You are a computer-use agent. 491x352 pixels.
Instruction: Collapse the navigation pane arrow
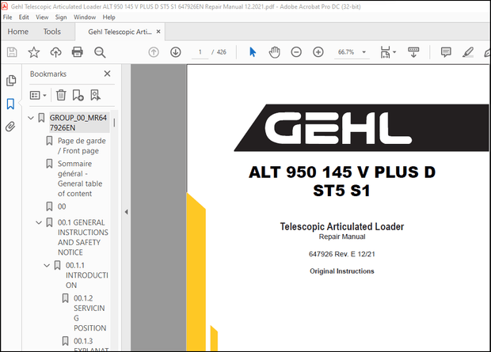126,212
